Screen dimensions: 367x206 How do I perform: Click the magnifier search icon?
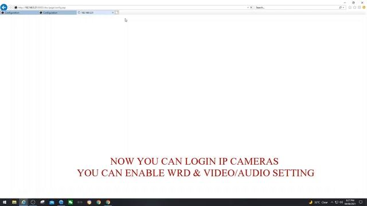(x=340, y=7)
